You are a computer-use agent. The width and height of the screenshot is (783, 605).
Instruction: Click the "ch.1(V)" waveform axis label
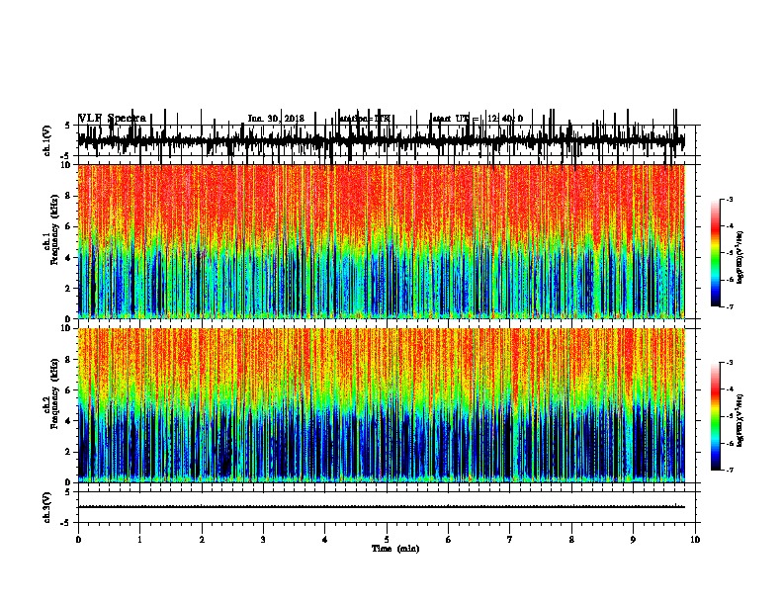tap(47, 140)
